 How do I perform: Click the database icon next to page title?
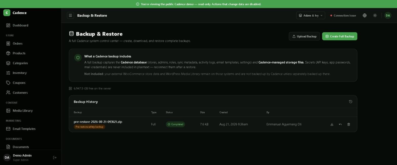click(x=71, y=34)
